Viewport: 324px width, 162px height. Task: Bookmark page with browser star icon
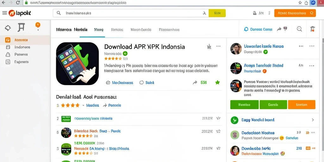(x=300, y=3)
